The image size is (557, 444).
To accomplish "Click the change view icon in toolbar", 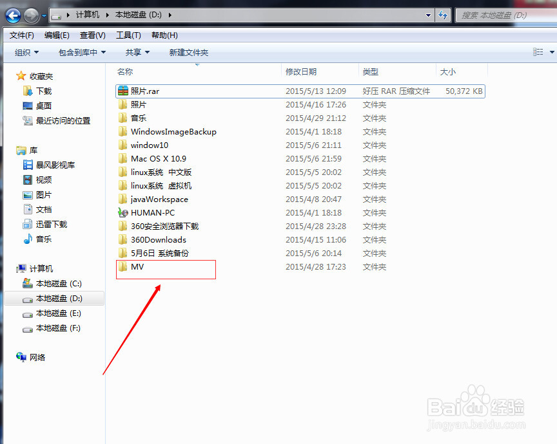I will 538,52.
